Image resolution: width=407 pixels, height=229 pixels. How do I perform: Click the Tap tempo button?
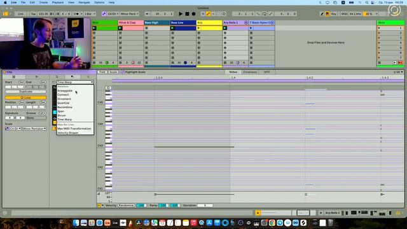(33, 14)
